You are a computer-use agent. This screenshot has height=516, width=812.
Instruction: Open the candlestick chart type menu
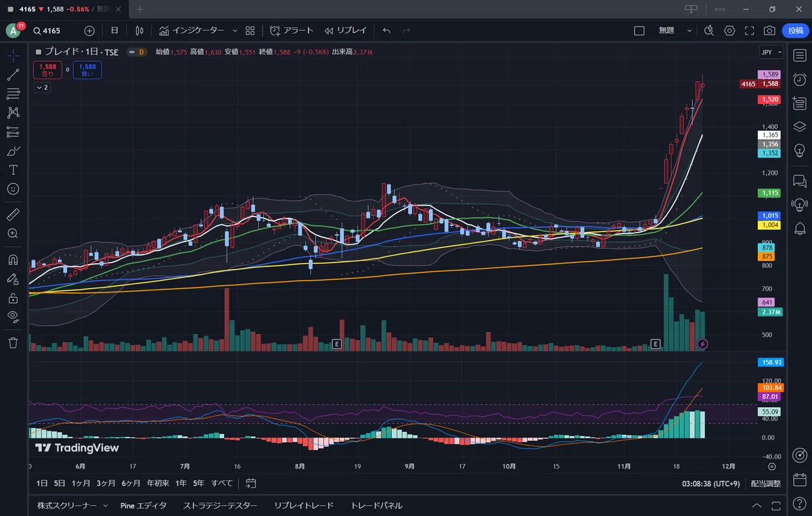point(140,30)
